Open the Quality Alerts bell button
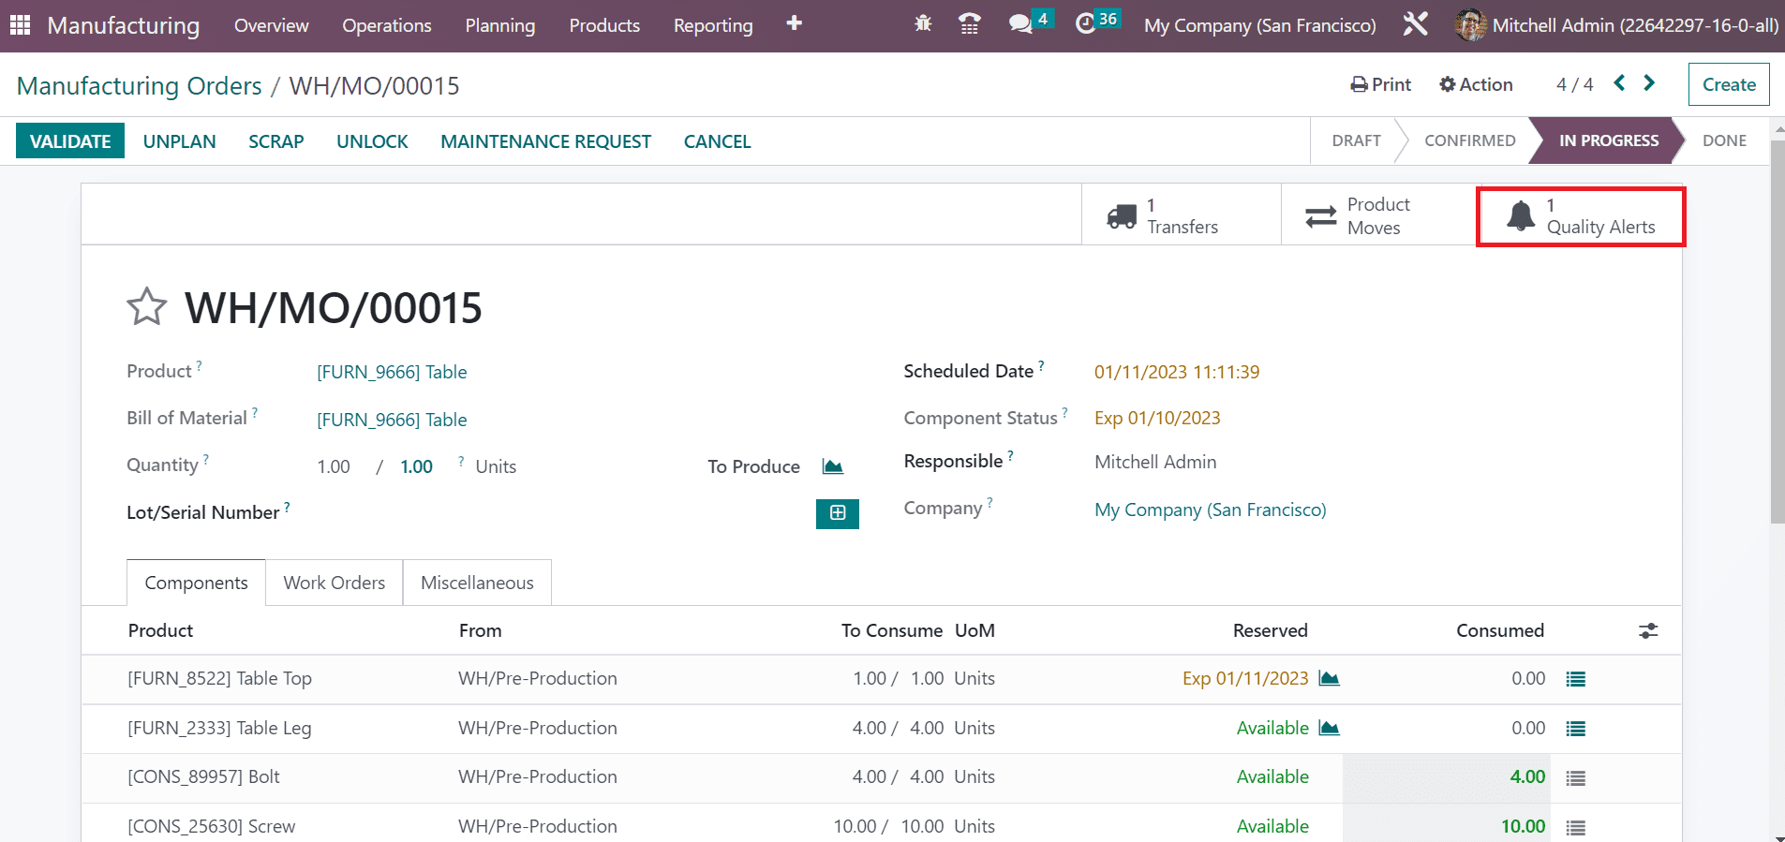Viewport: 1785px width, 842px height. (1580, 216)
